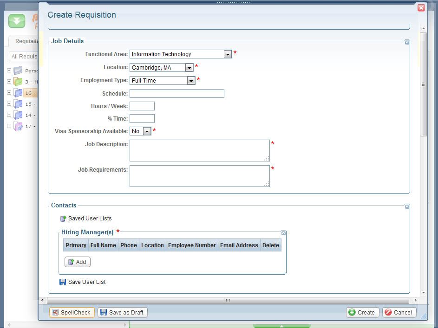The width and height of the screenshot is (438, 328).
Task: Open the Visa Sponsorship Available dropdown
Action: click(x=147, y=131)
